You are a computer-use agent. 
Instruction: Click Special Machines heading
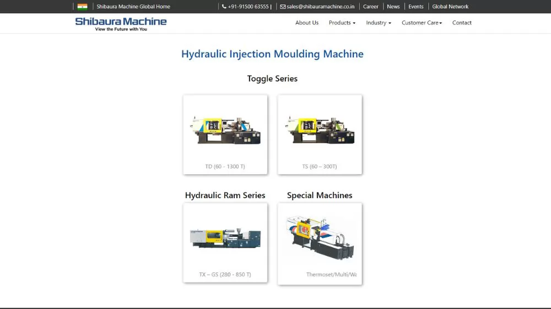(320, 195)
